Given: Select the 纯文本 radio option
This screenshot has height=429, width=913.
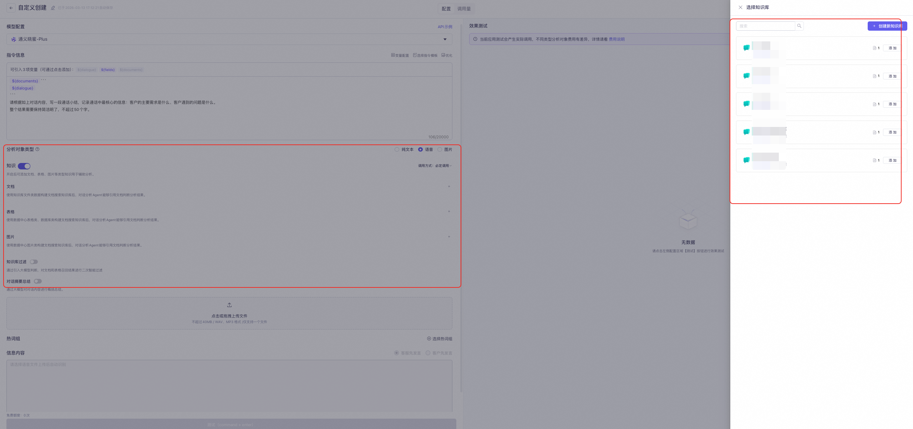Looking at the screenshot, I should click(x=397, y=149).
